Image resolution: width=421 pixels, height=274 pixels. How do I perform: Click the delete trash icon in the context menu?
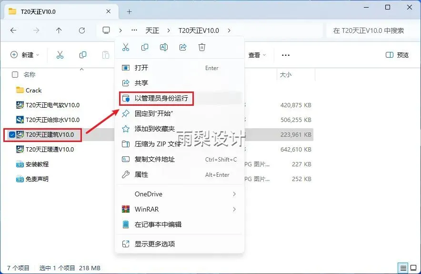(x=202, y=47)
